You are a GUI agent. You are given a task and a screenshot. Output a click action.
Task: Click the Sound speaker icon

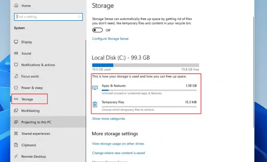[16, 53]
